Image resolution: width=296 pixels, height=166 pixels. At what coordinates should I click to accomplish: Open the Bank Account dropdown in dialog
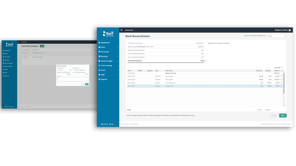coord(80,70)
